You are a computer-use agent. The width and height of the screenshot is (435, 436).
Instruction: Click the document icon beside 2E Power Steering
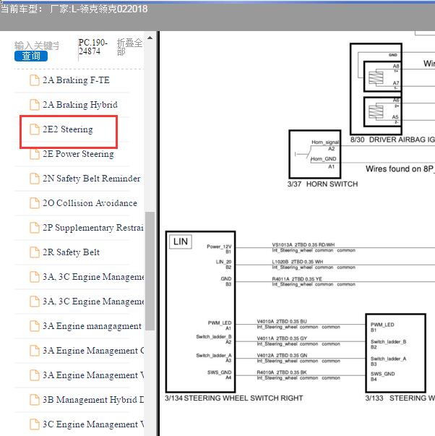(x=35, y=154)
